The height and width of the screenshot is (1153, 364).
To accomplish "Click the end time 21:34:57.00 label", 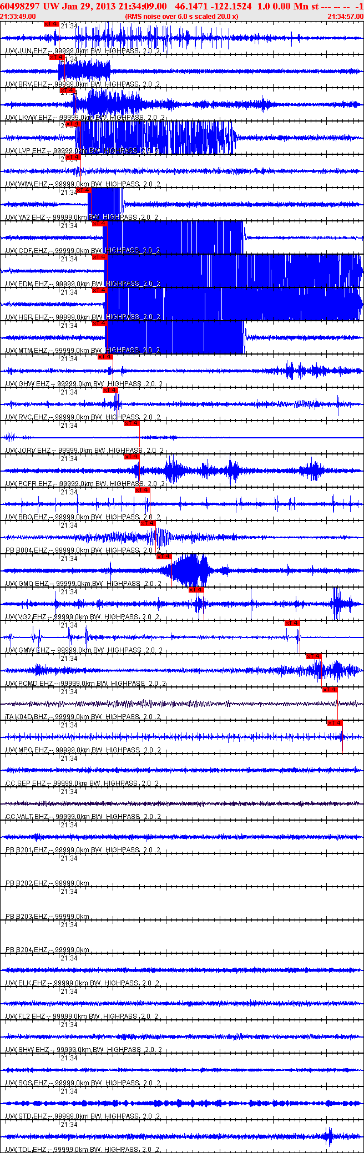I will pos(345,16).
